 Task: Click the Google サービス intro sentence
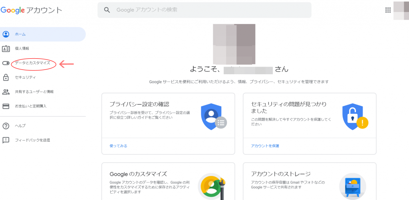tap(239, 82)
